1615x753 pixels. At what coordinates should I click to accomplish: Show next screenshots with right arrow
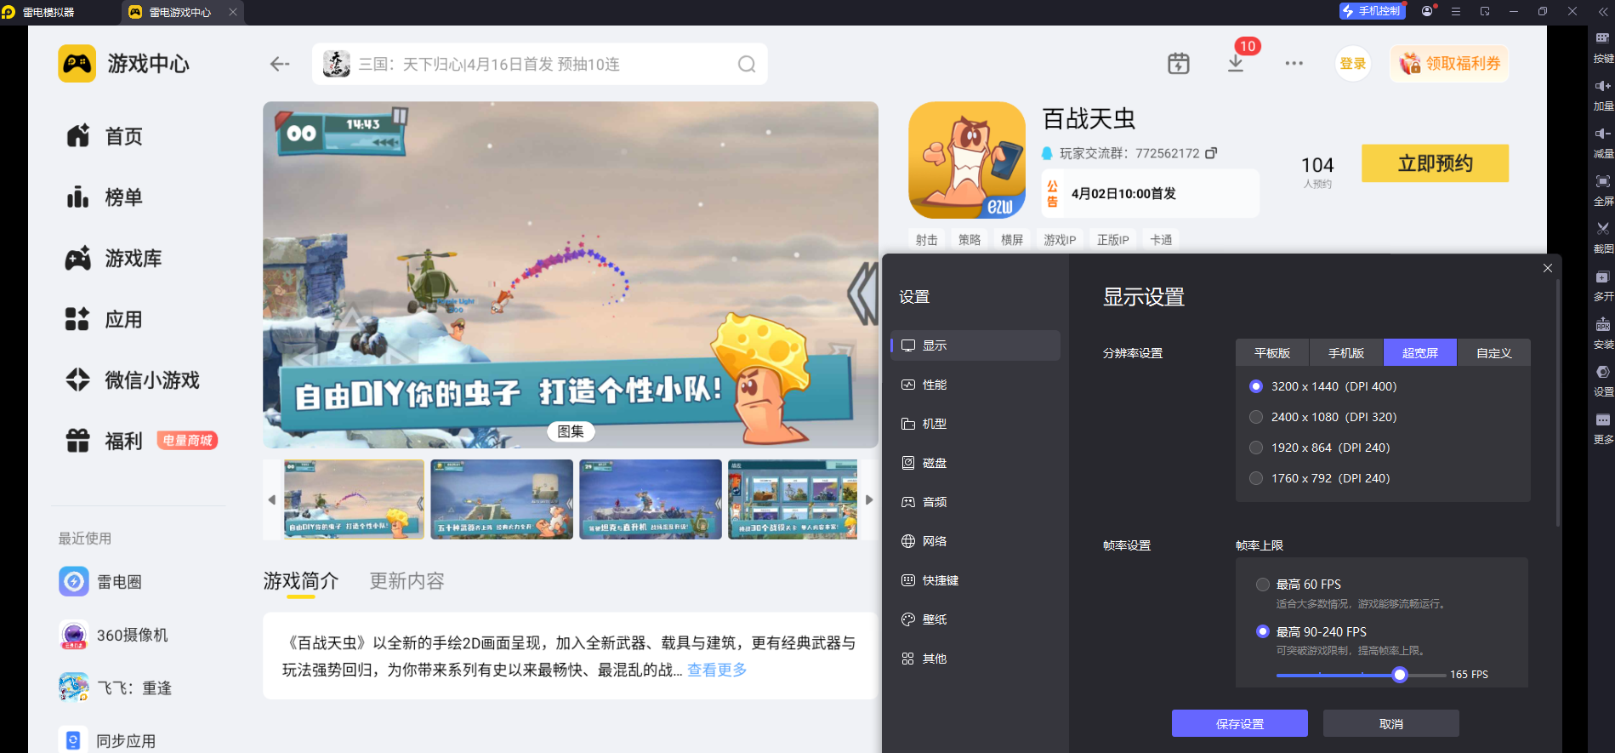(x=869, y=499)
